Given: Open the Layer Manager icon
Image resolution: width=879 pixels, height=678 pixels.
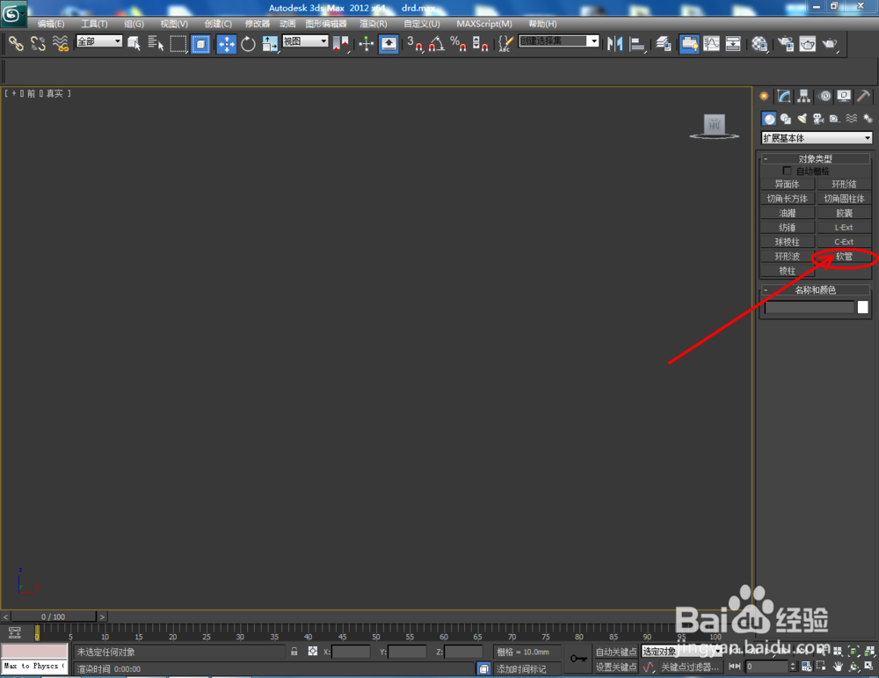Looking at the screenshot, I should (664, 44).
